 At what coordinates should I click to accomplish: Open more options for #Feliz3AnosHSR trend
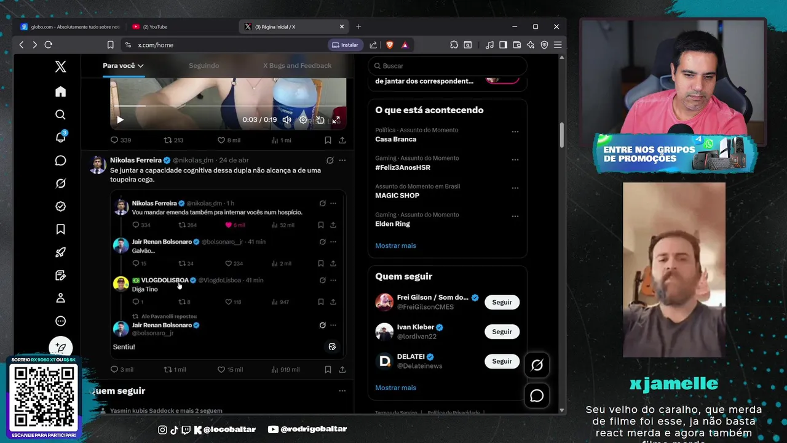(515, 160)
